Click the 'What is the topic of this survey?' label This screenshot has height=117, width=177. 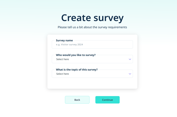(77, 70)
